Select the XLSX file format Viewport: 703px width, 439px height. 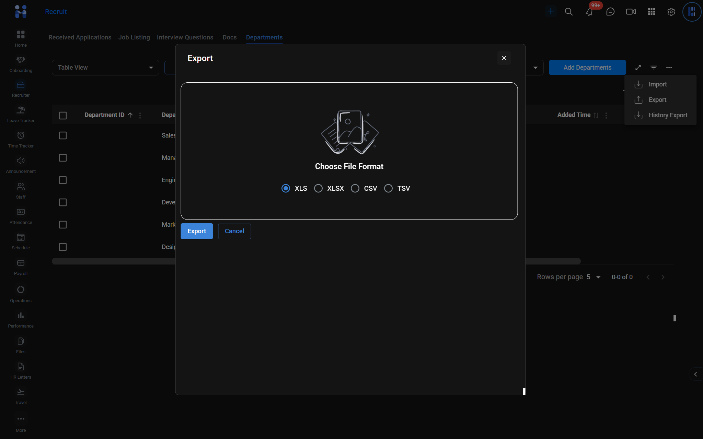[318, 188]
